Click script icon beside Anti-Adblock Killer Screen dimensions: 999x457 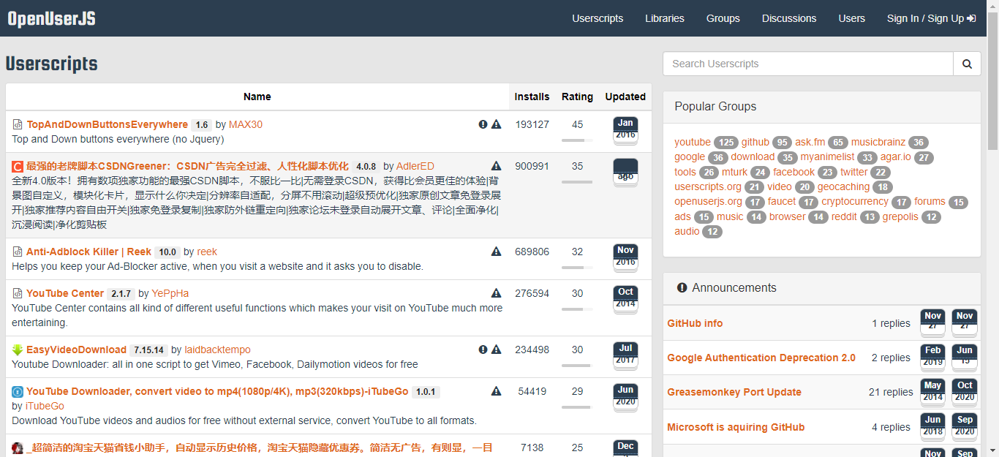point(18,252)
